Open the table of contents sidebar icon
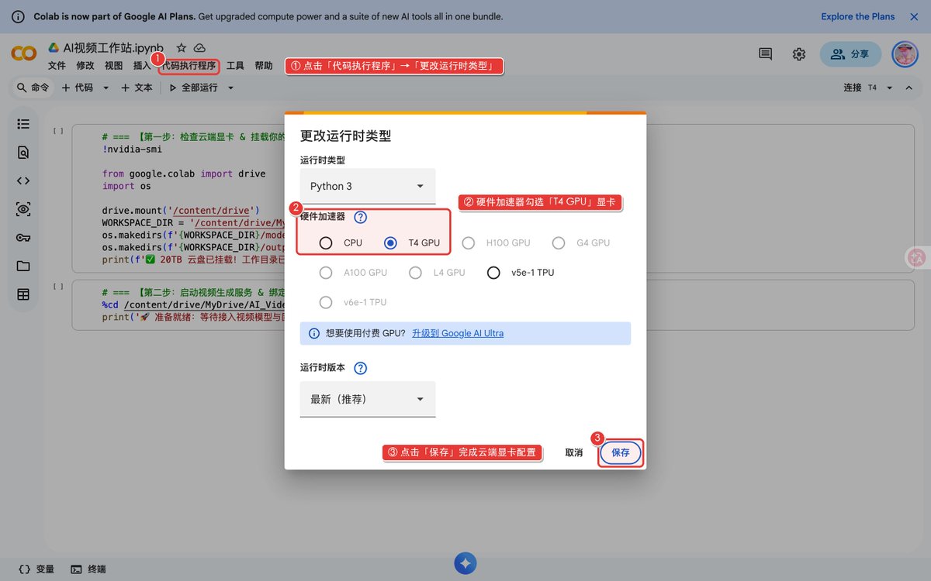 click(23, 124)
